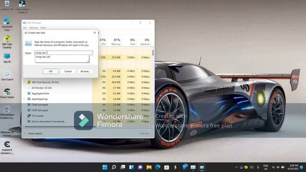This screenshot has height=172, width=306.
Task: Open the Open field dropdown arrow
Action: (91, 53)
